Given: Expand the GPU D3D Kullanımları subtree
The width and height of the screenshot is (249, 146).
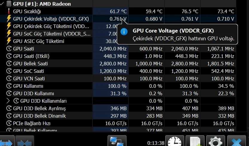Looking at the screenshot, I should pos(8,101).
